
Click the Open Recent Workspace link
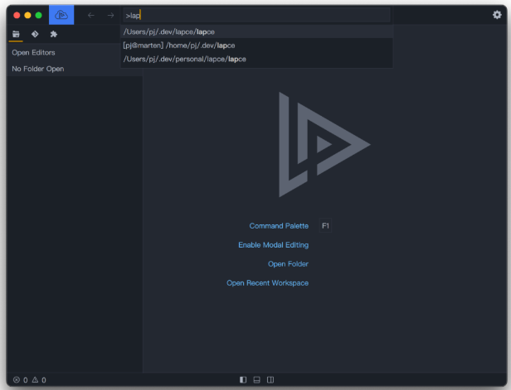coord(267,283)
